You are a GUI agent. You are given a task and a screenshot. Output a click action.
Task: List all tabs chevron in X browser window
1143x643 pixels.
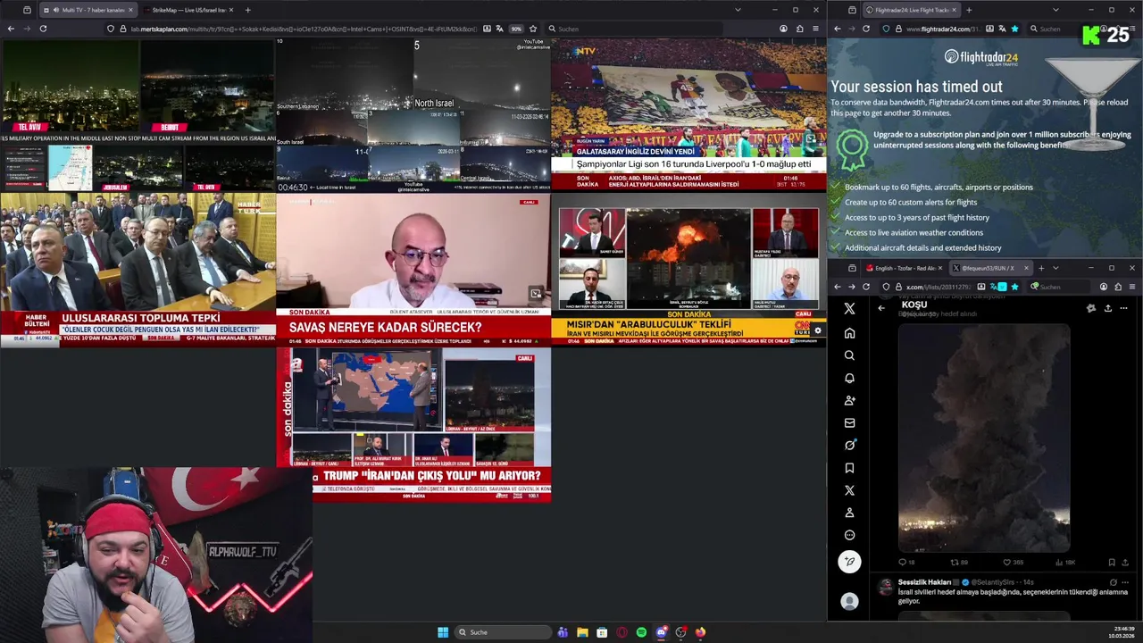point(1055,268)
